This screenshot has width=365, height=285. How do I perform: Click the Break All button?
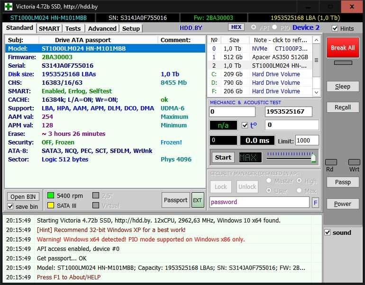click(x=343, y=48)
